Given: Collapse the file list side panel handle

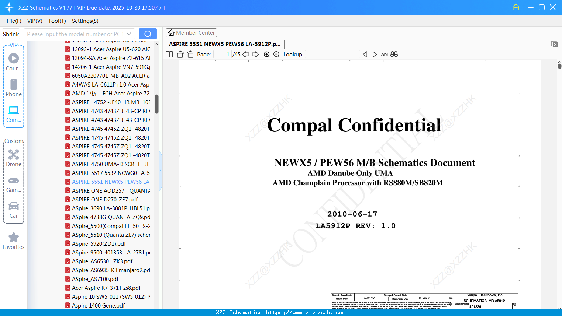Looking at the screenshot, I should 161,171.
